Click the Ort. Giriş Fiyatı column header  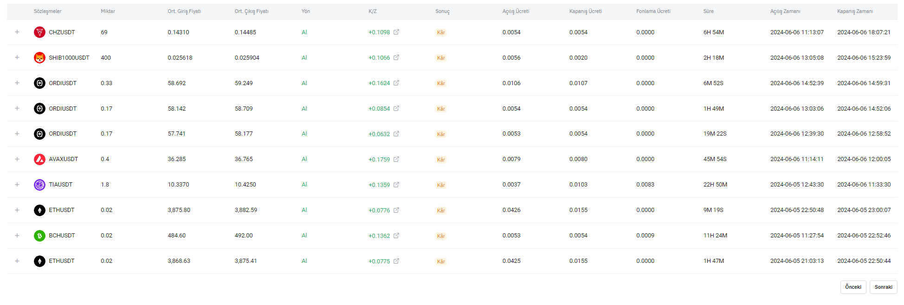click(184, 11)
